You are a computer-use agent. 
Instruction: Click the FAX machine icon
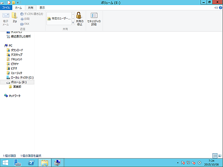pos(22,24)
